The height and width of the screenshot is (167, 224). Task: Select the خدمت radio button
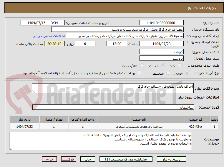tap(163, 66)
